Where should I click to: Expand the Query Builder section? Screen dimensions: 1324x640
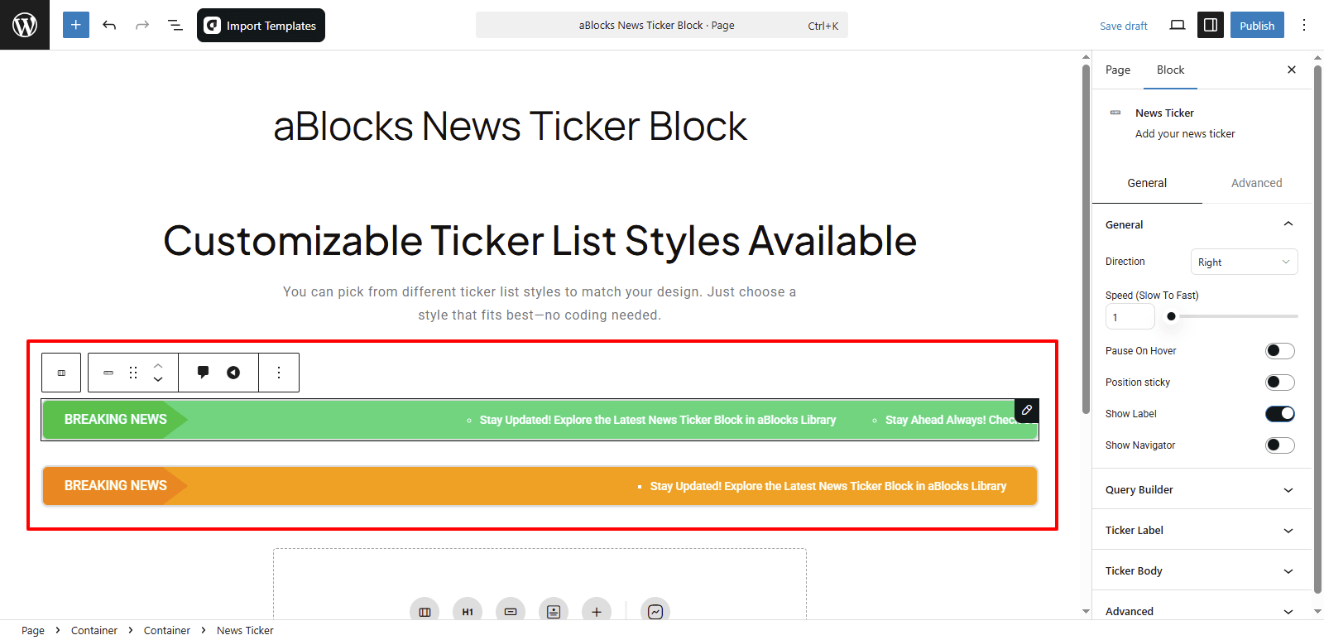point(1202,489)
